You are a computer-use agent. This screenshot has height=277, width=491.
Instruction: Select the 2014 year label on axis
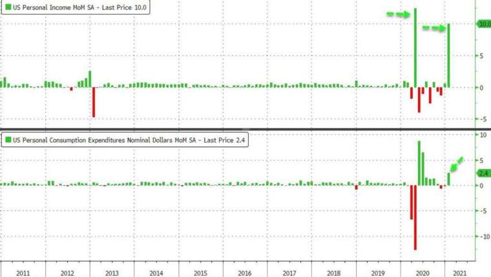(156, 273)
